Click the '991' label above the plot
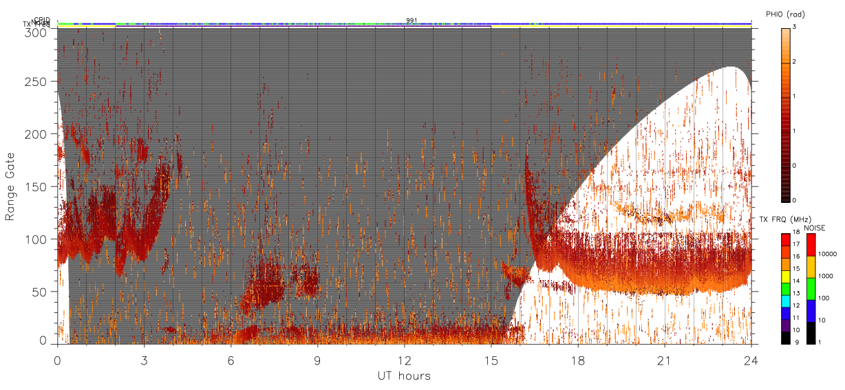Viewport: 845px width, 390px height. 411,20
